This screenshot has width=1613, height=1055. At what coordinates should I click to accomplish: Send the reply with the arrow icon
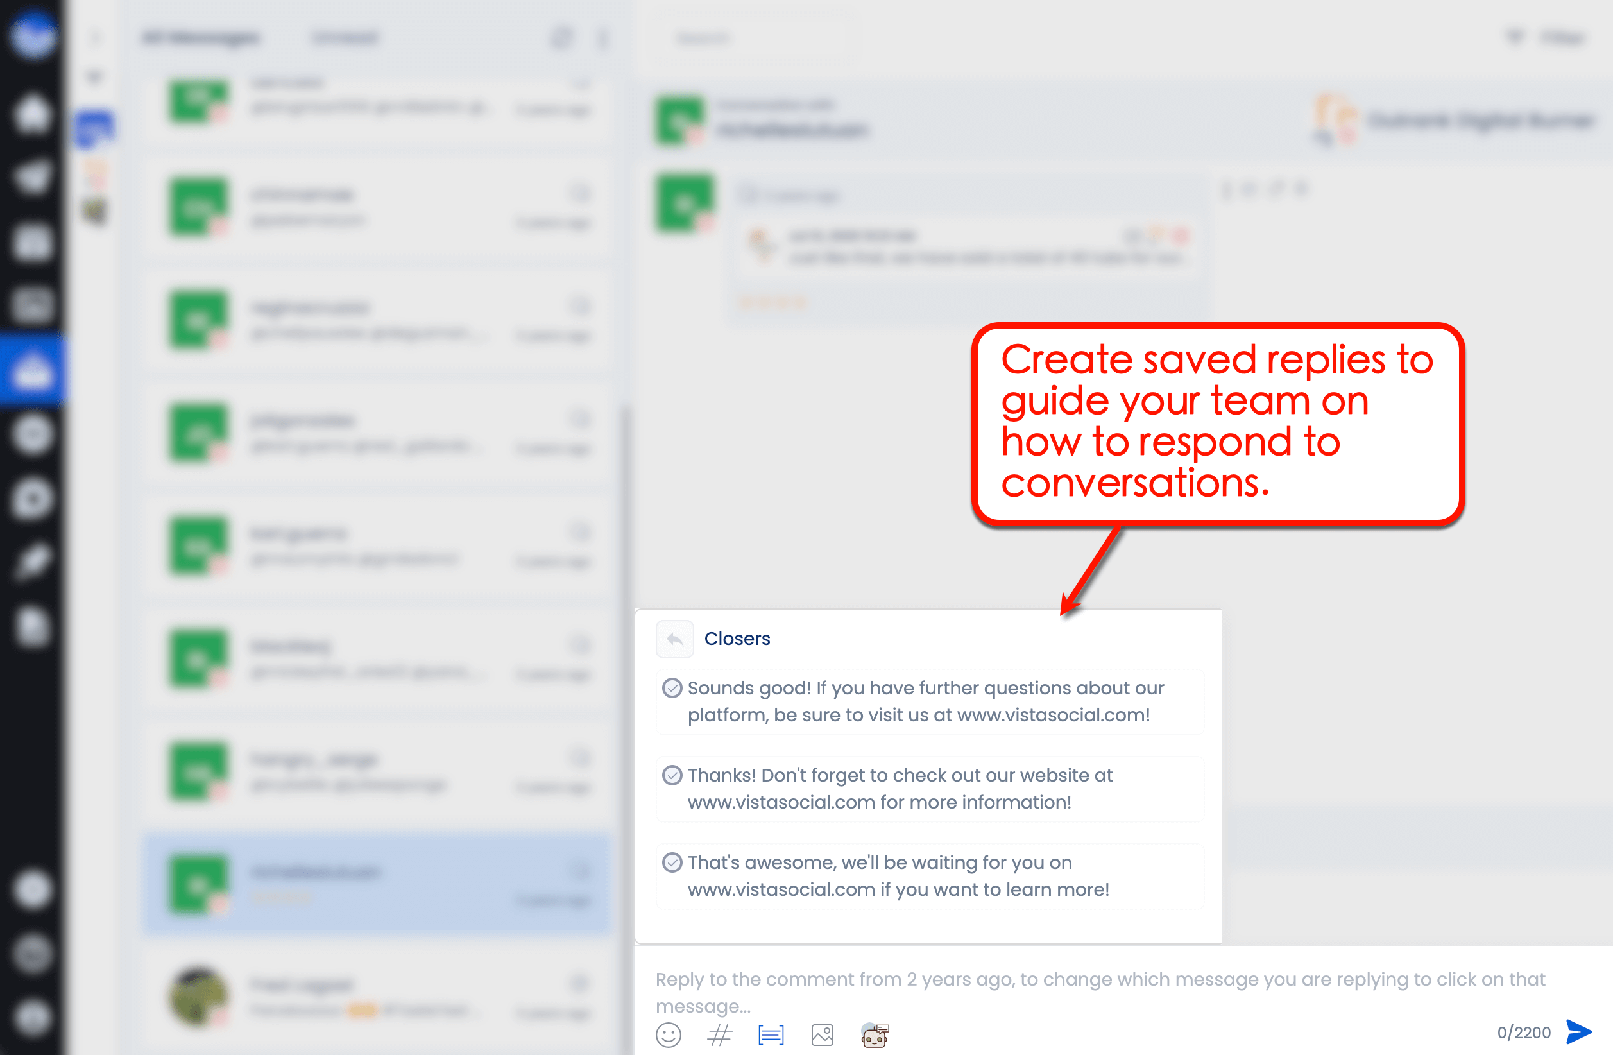[x=1579, y=1032]
